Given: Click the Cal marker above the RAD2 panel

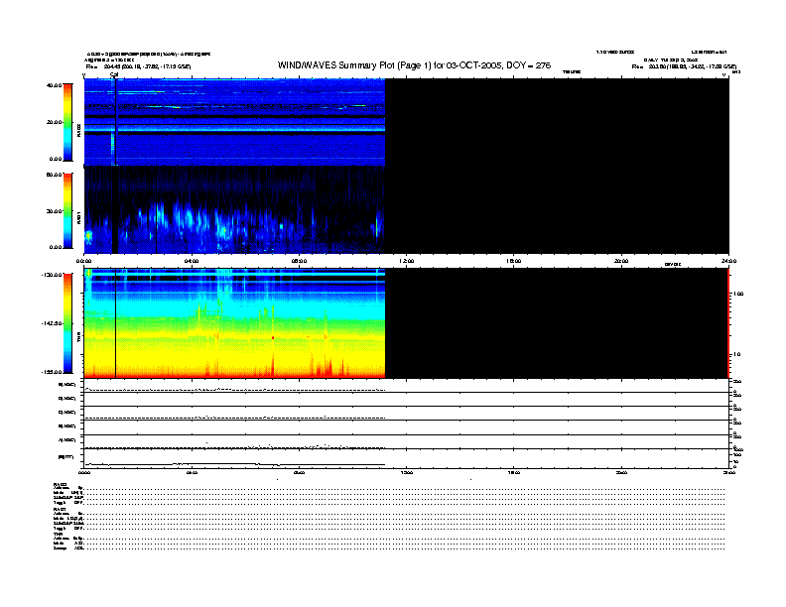Looking at the screenshot, I should (x=114, y=74).
